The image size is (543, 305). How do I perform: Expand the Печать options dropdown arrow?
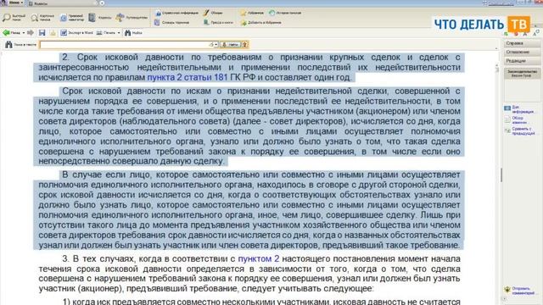pyautogui.click(x=119, y=33)
